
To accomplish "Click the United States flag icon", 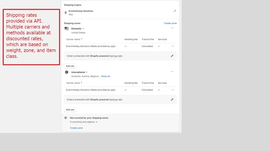I will [66, 29].
